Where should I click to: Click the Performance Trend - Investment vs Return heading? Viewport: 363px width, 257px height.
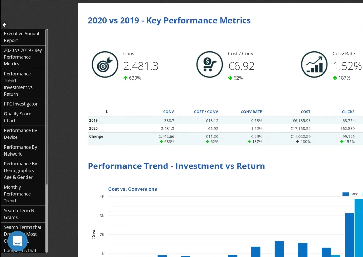[x=177, y=166]
